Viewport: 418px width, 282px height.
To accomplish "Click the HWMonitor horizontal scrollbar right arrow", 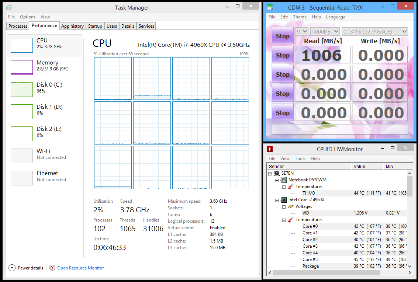I will coord(410,273).
